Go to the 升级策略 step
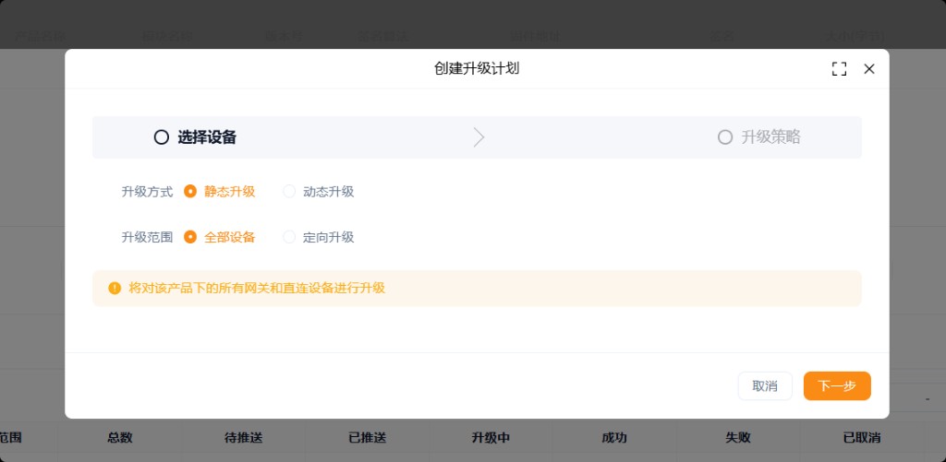The image size is (946, 462). tap(759, 137)
